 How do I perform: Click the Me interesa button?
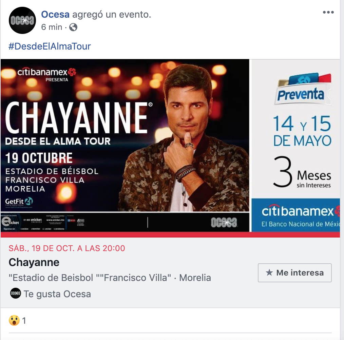coord(294,272)
